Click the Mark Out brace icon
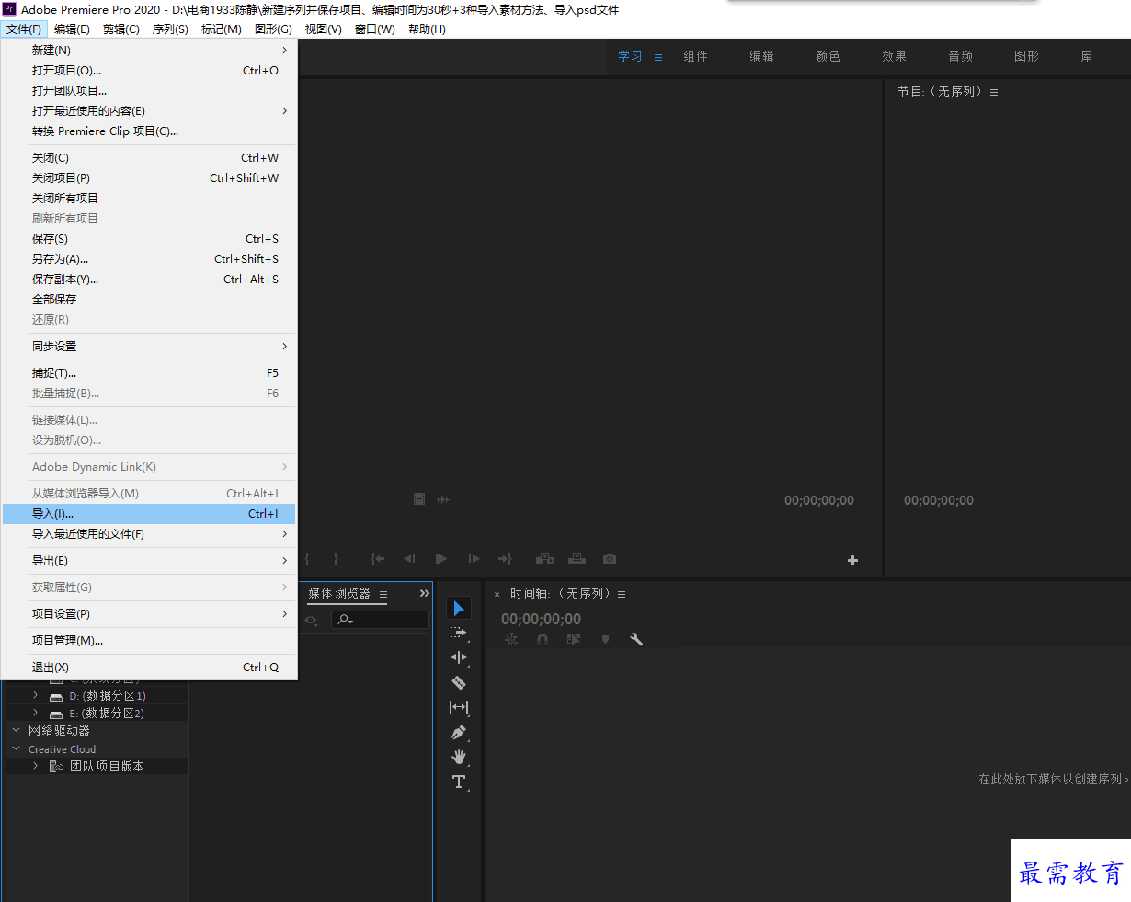 point(336,558)
